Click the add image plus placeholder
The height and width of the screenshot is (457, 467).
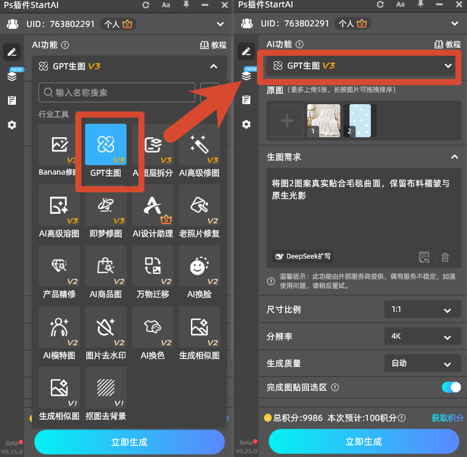(287, 121)
